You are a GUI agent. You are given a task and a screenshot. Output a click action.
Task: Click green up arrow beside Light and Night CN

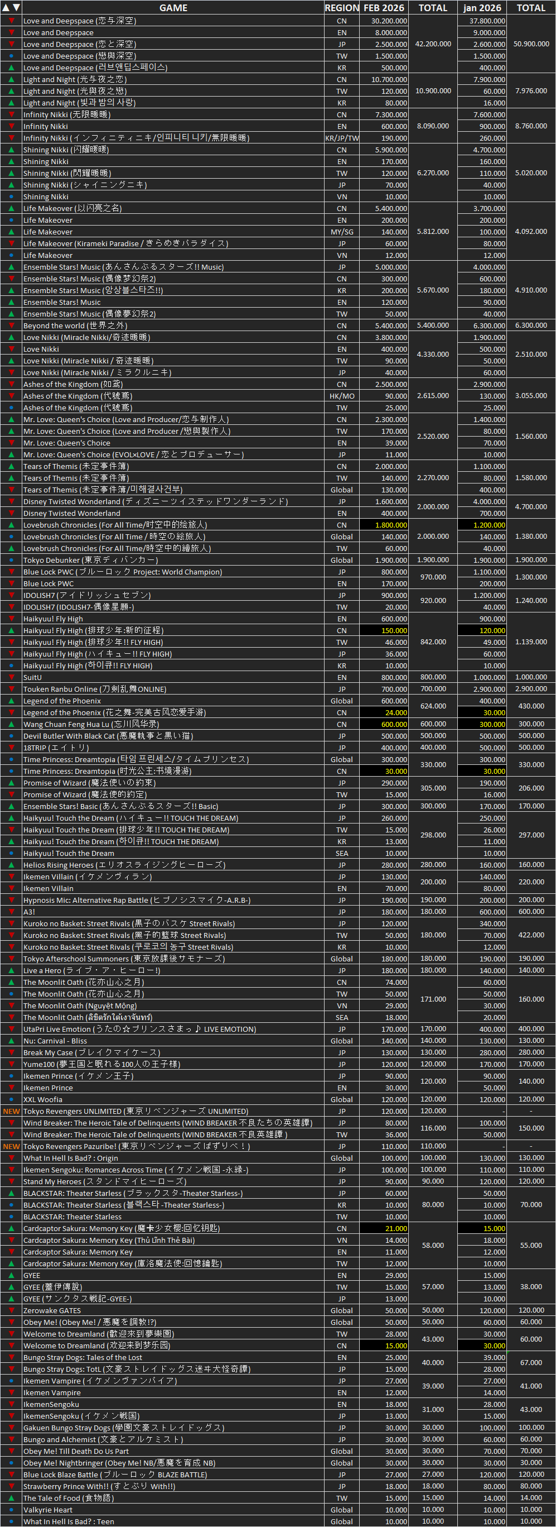click(11, 79)
